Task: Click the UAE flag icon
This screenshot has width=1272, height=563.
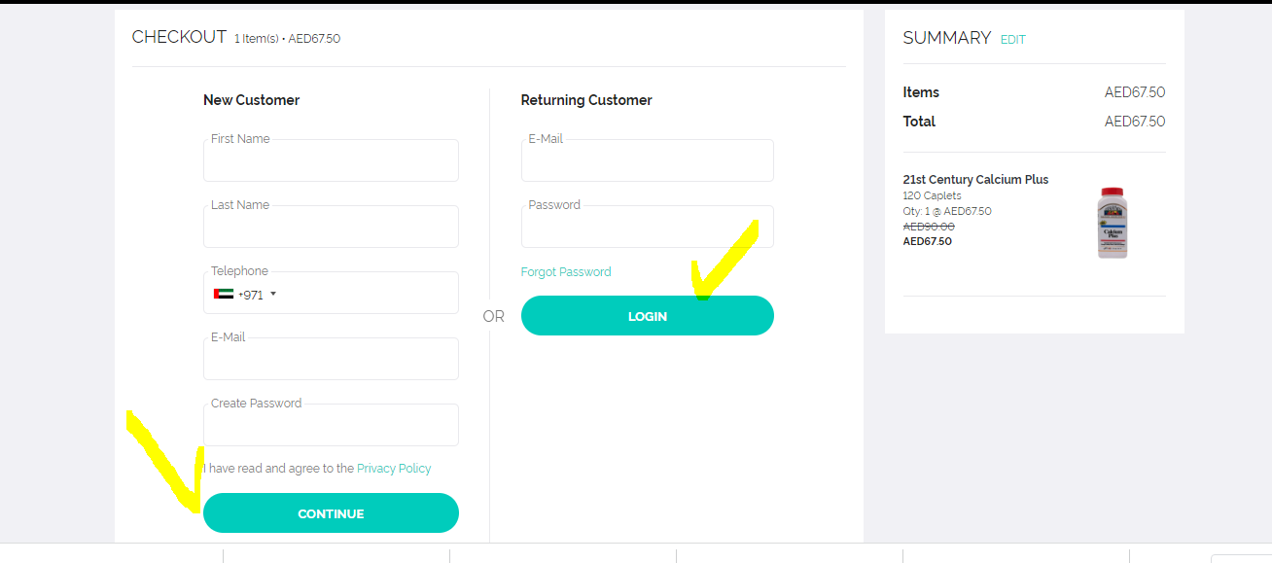Action: [224, 295]
